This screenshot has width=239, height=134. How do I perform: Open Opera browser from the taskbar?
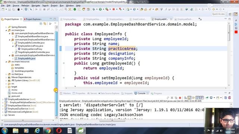pyautogui.click(x=59, y=131)
